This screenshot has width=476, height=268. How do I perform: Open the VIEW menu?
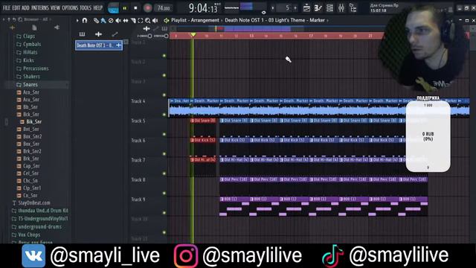pyautogui.click(x=55, y=8)
